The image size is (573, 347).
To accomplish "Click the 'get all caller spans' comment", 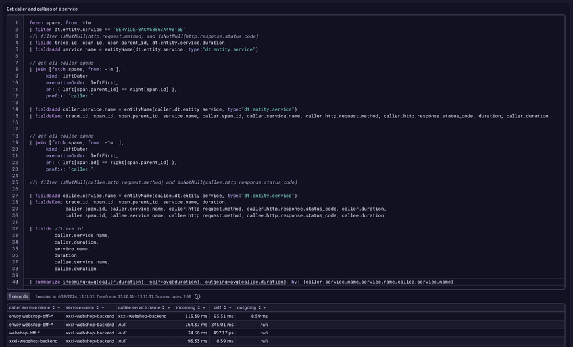I will pyautogui.click(x=62, y=63).
